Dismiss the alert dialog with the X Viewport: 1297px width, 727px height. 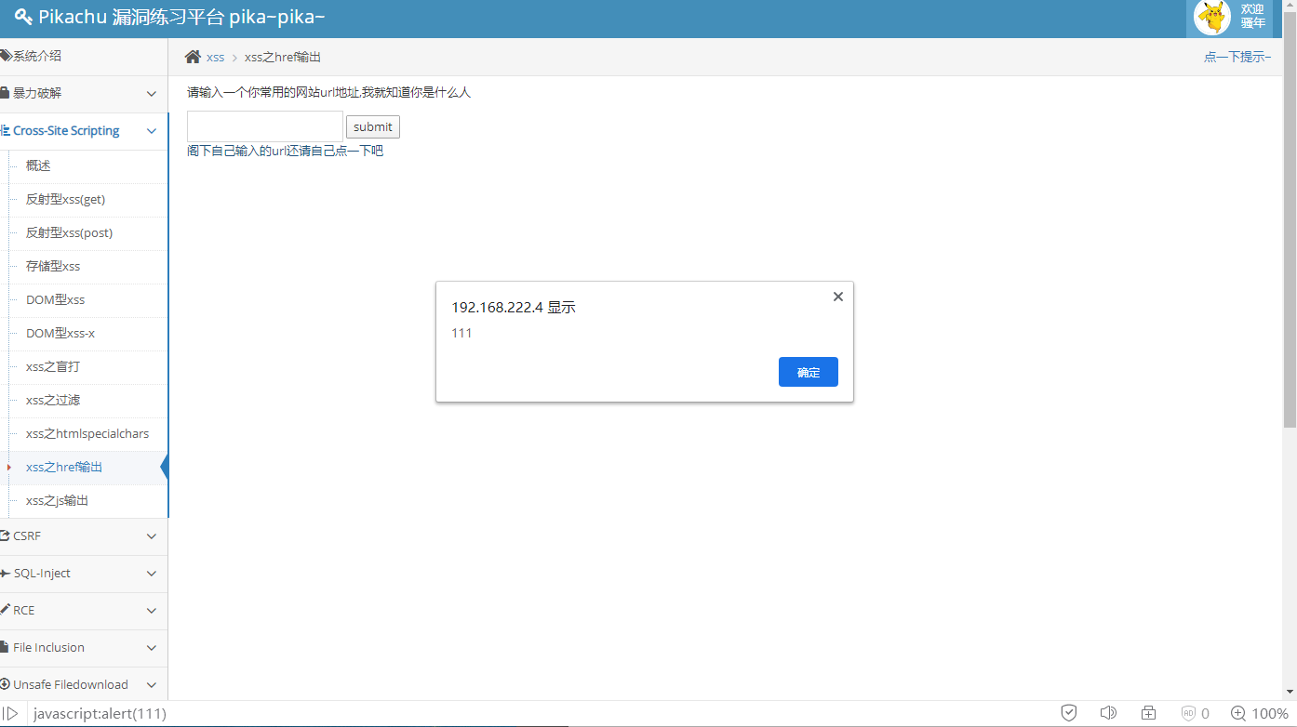click(837, 296)
